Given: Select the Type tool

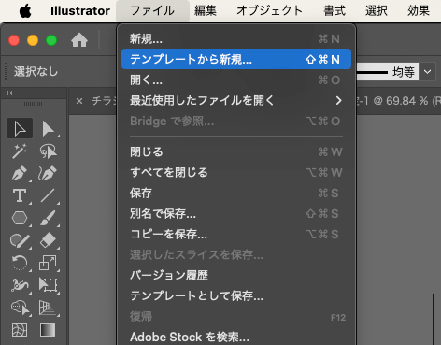Looking at the screenshot, I should 20,196.
